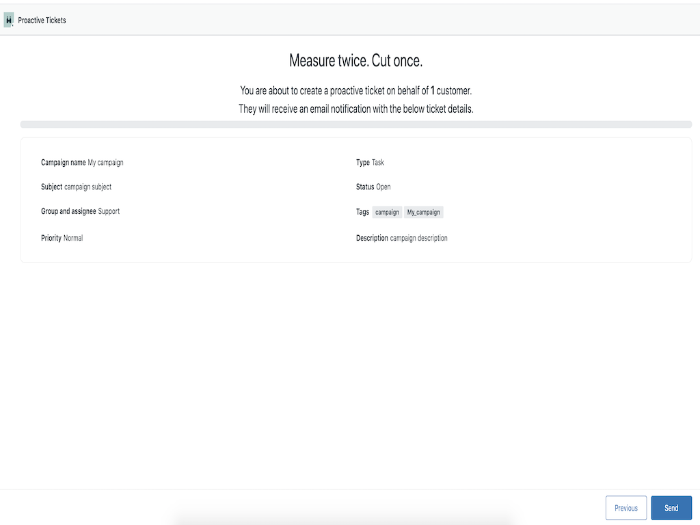Click the Group and assignee value "Support"
Screen dimensions: 700x525
(109, 211)
